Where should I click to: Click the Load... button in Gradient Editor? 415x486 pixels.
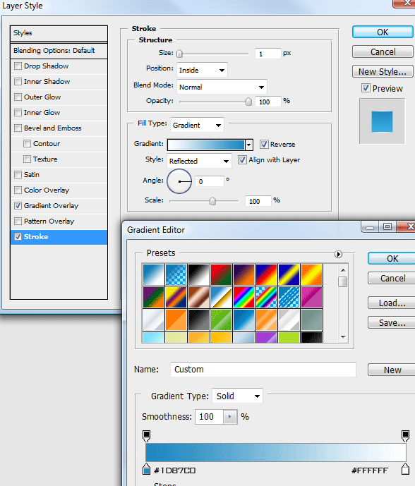392,303
